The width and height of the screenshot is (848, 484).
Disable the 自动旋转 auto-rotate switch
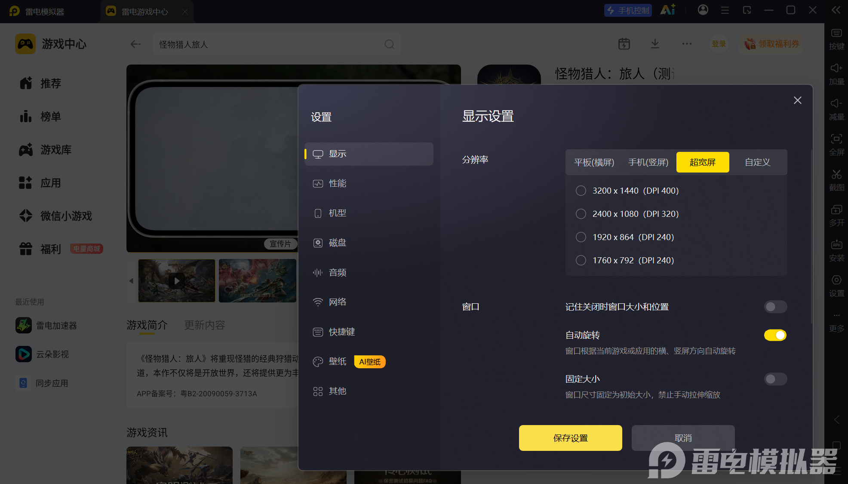(x=775, y=335)
